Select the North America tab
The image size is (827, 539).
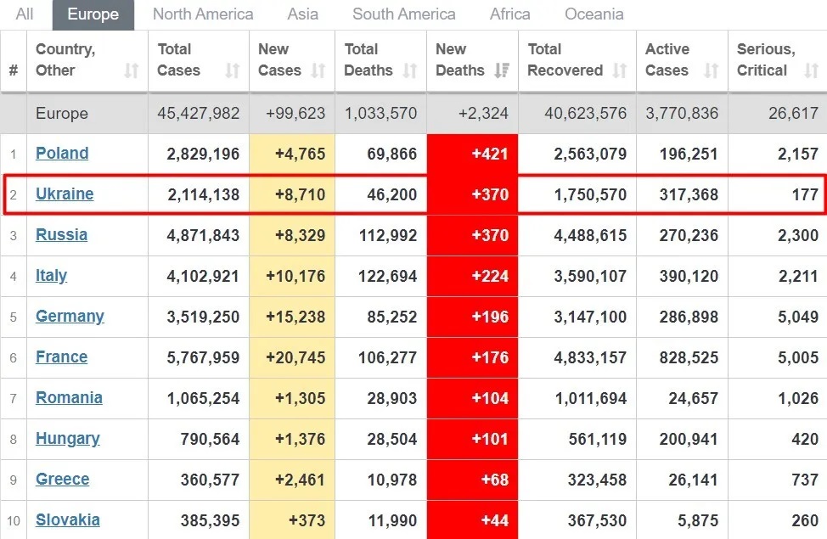(x=203, y=14)
